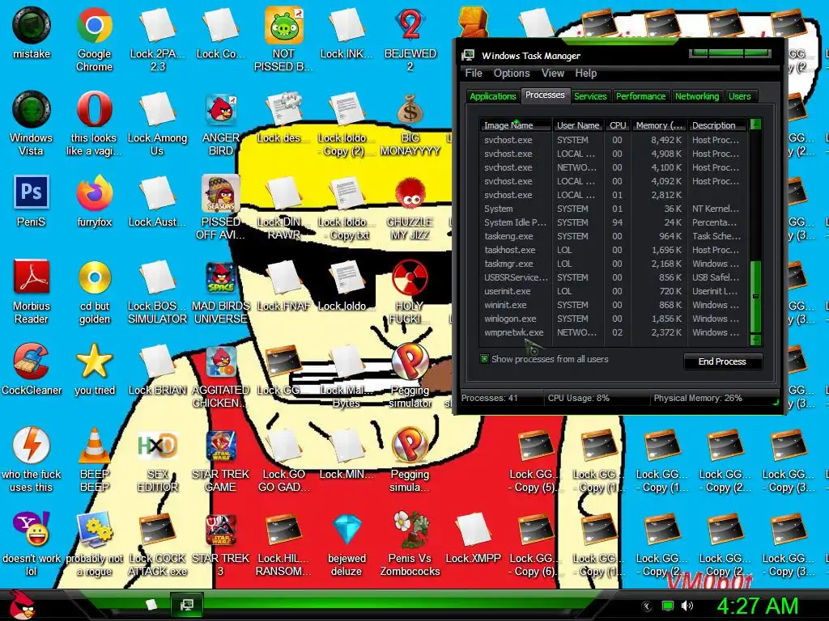The width and height of the screenshot is (829, 621).
Task: Sort processes by the CPU column header
Action: pyautogui.click(x=618, y=125)
